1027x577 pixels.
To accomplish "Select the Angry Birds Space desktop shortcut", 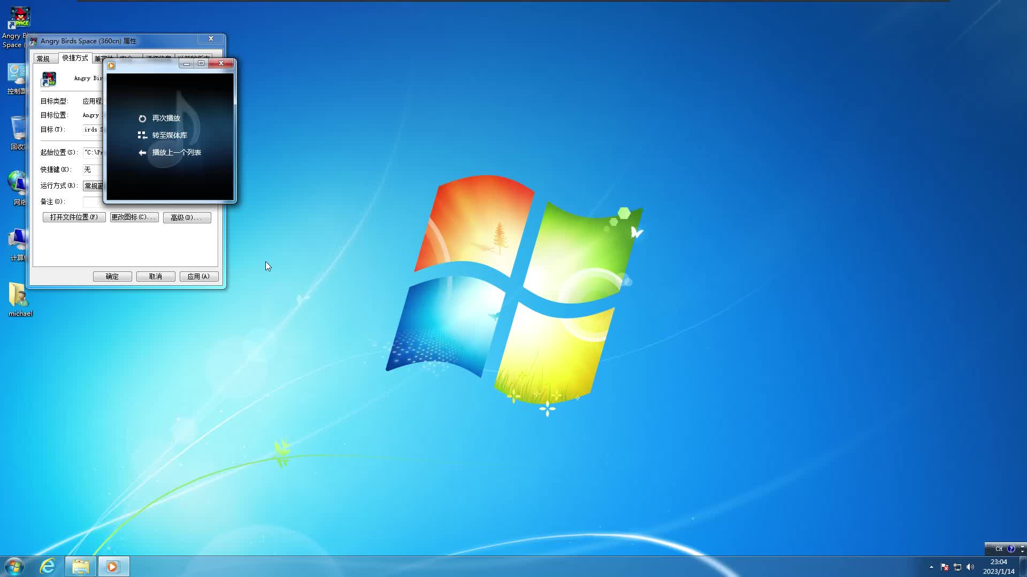I will (19, 16).
